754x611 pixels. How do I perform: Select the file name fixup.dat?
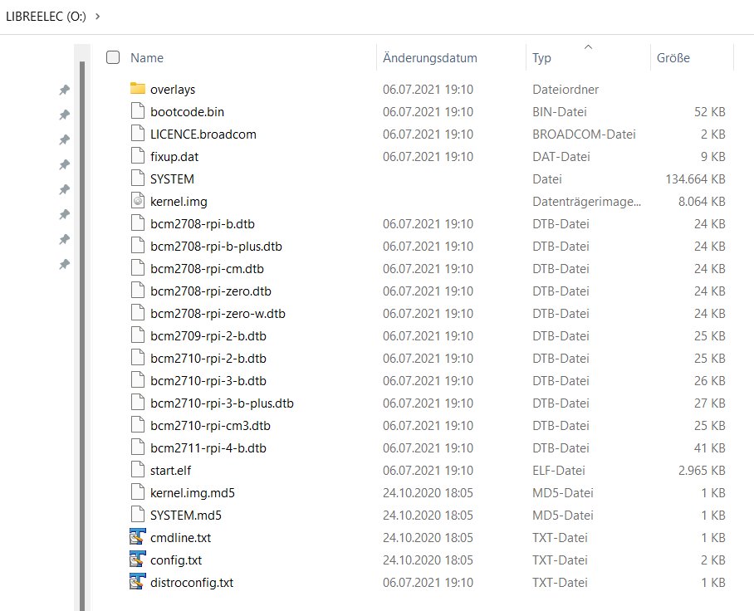tap(174, 157)
